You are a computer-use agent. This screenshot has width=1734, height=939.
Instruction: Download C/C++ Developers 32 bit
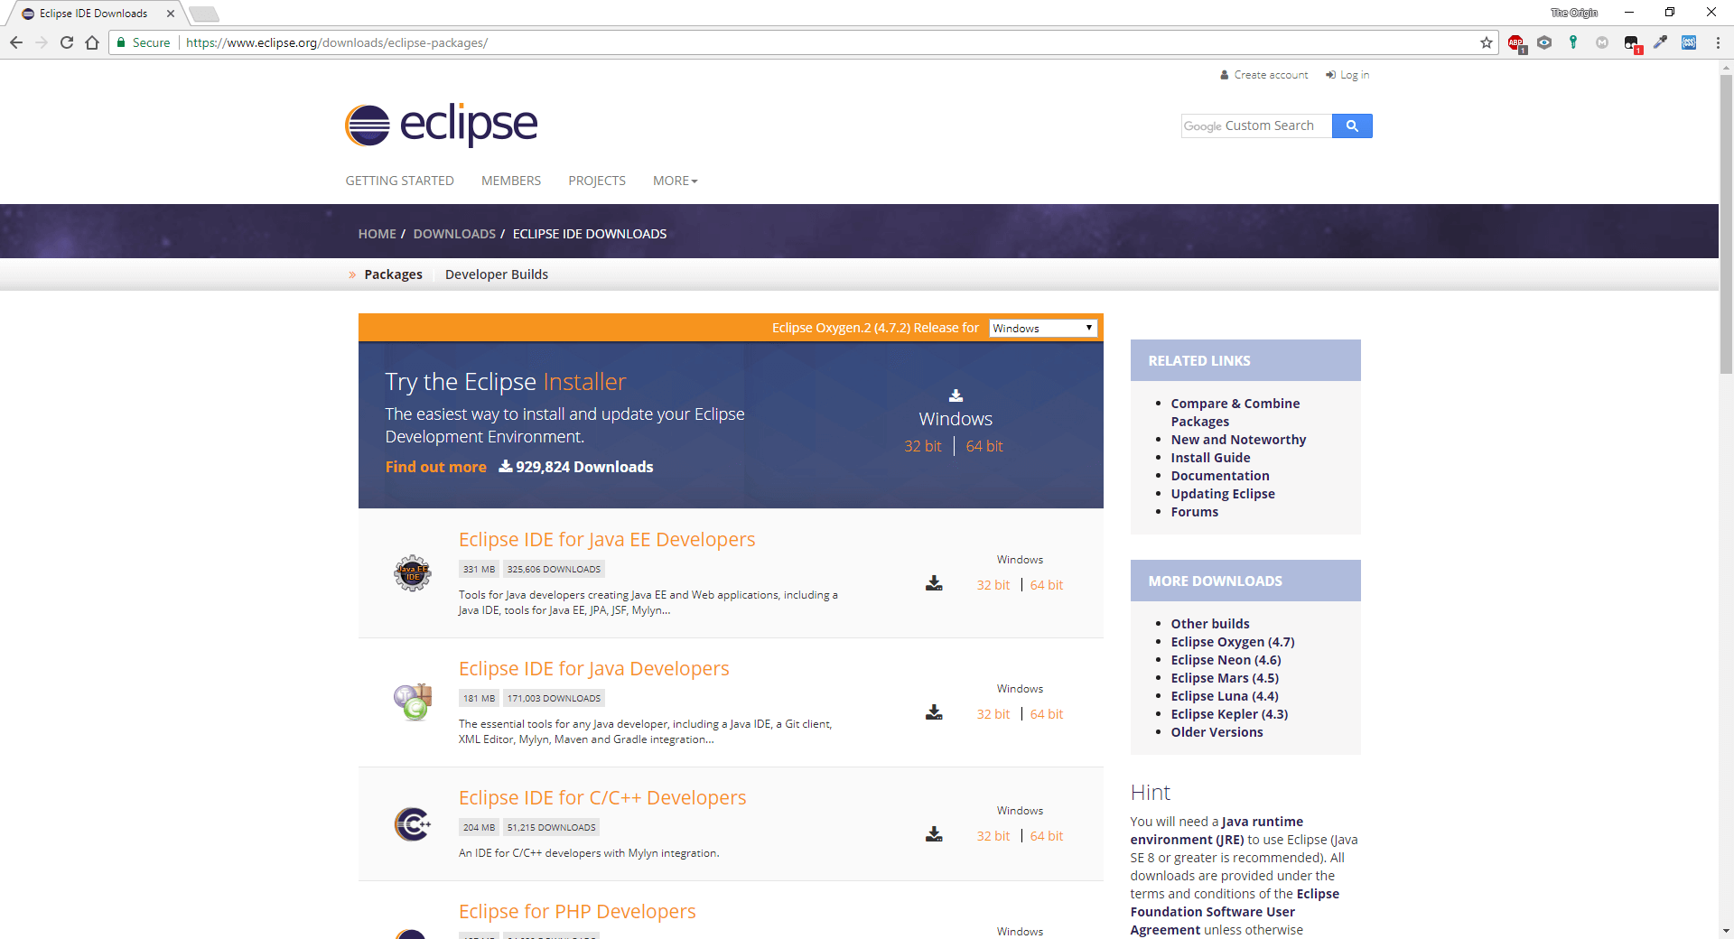click(993, 836)
